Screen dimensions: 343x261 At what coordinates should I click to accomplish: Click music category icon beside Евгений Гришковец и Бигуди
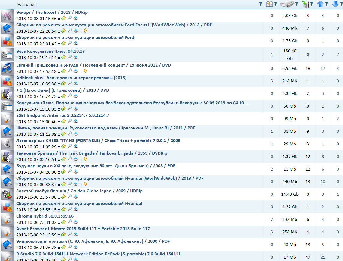point(7,68)
